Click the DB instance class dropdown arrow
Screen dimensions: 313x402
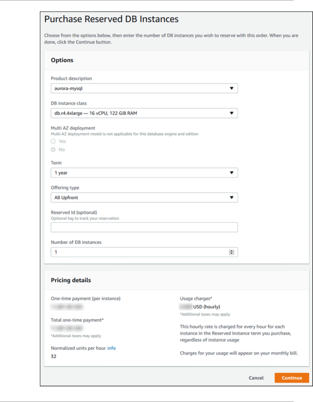[231, 113]
